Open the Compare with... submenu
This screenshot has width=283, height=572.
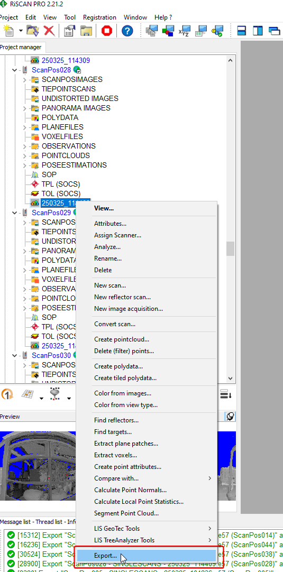[146, 478]
